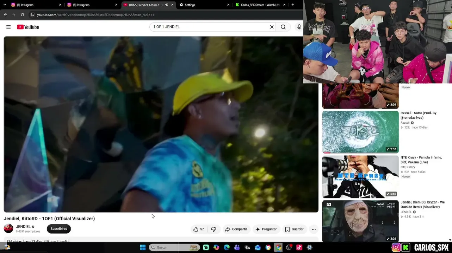Mute the YouTube tab via speaker icon
Screen dimensions: 452x253
[x=166, y=5]
